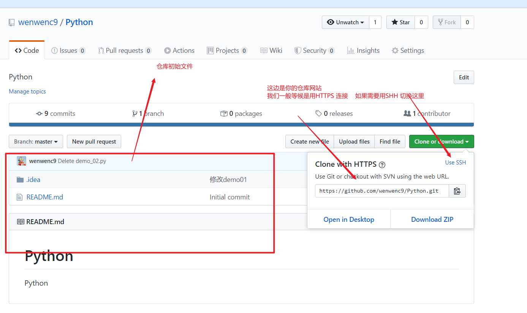Click the book icon in the README.md header

(x=21, y=222)
